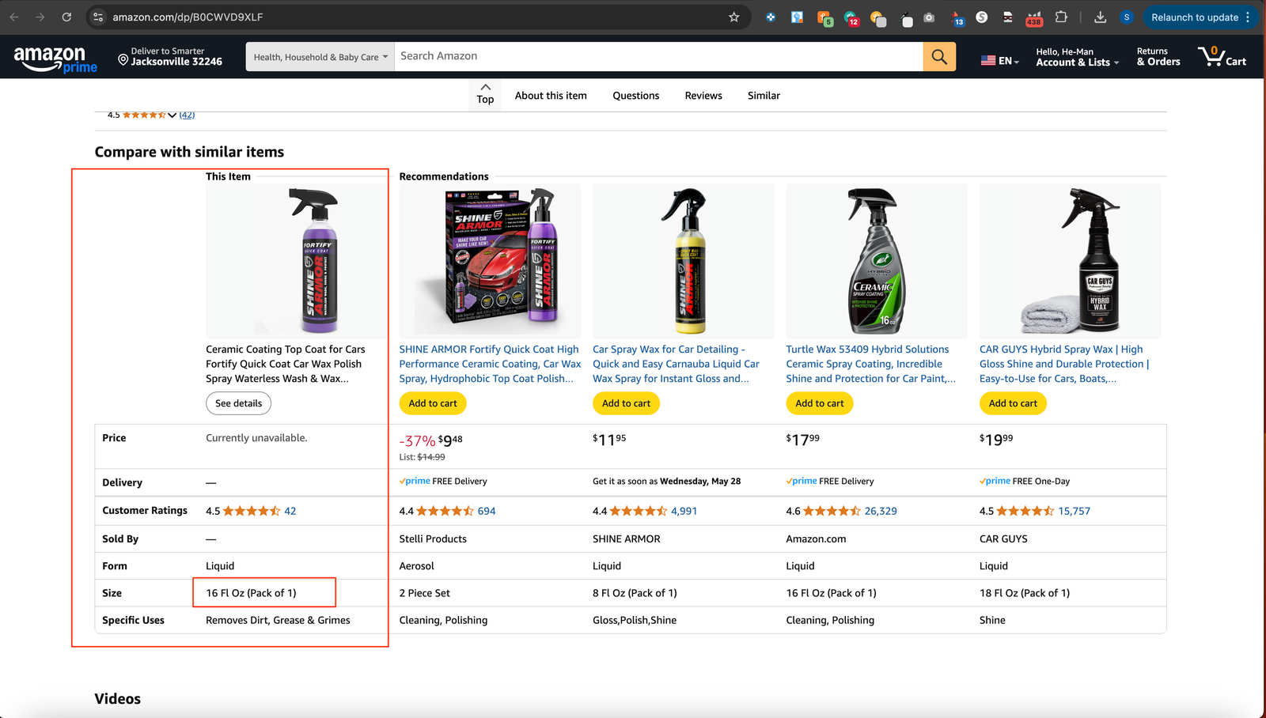Open SHINE ARMOR Fortify Quick Coat title link

(x=490, y=364)
